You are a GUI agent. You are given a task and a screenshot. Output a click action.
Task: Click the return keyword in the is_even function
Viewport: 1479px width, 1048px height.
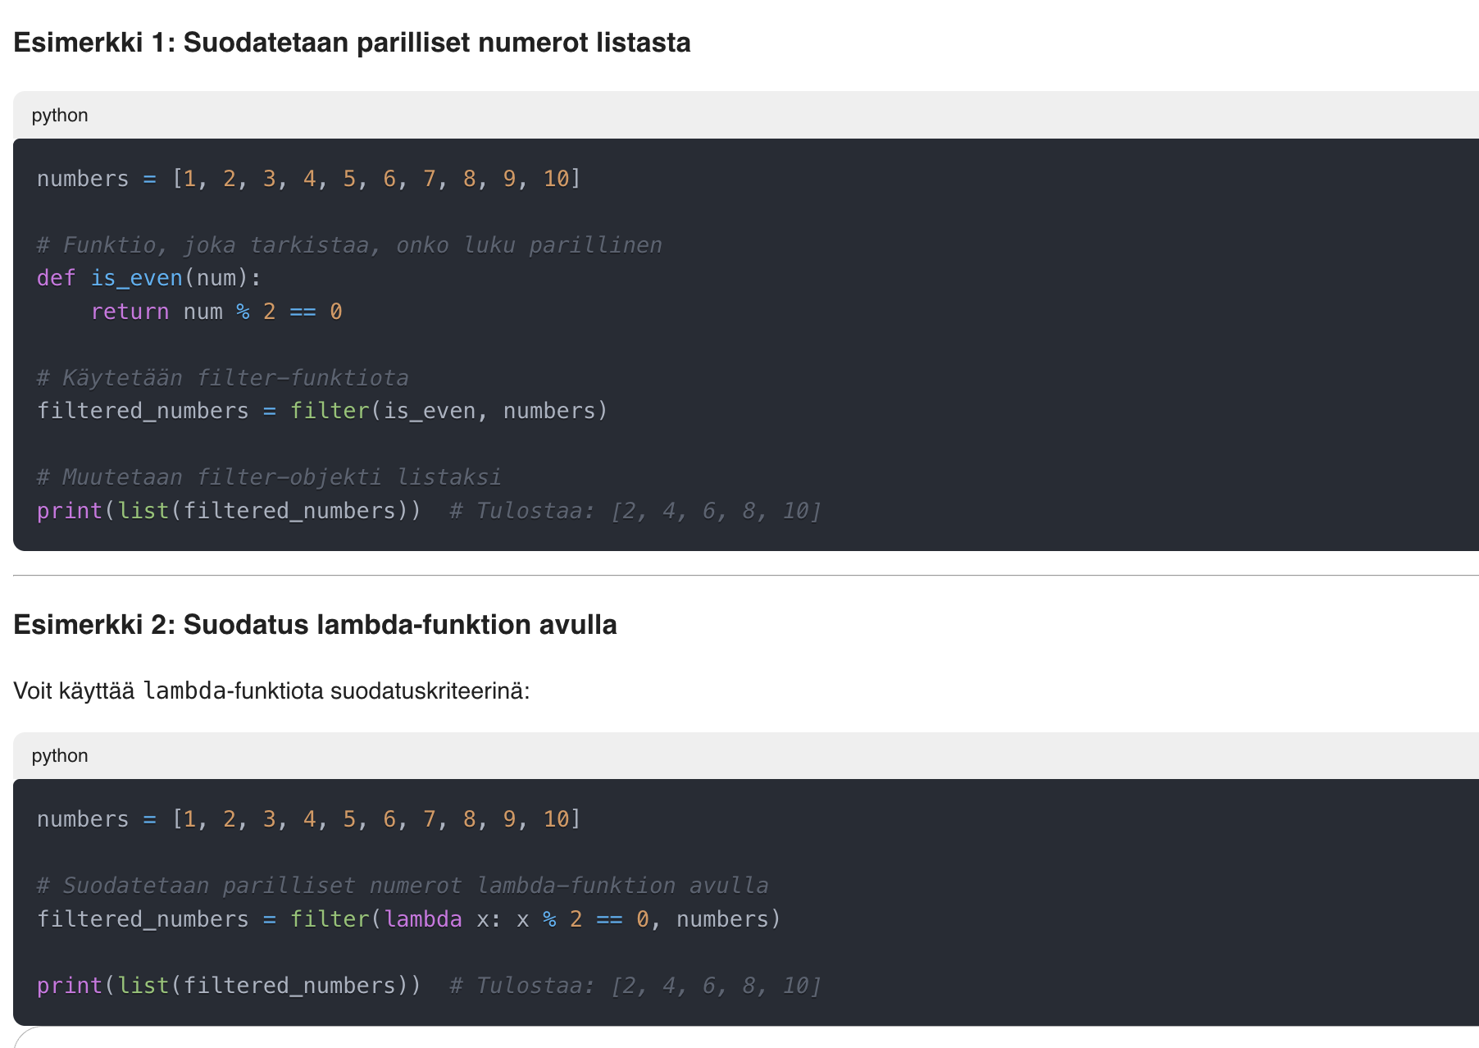pos(130,312)
